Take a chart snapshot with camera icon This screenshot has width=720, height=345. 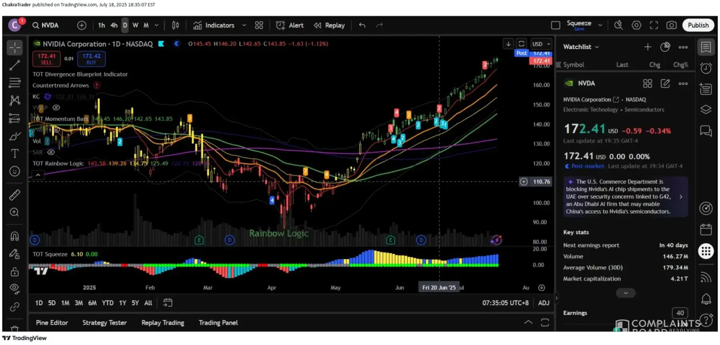click(x=671, y=25)
